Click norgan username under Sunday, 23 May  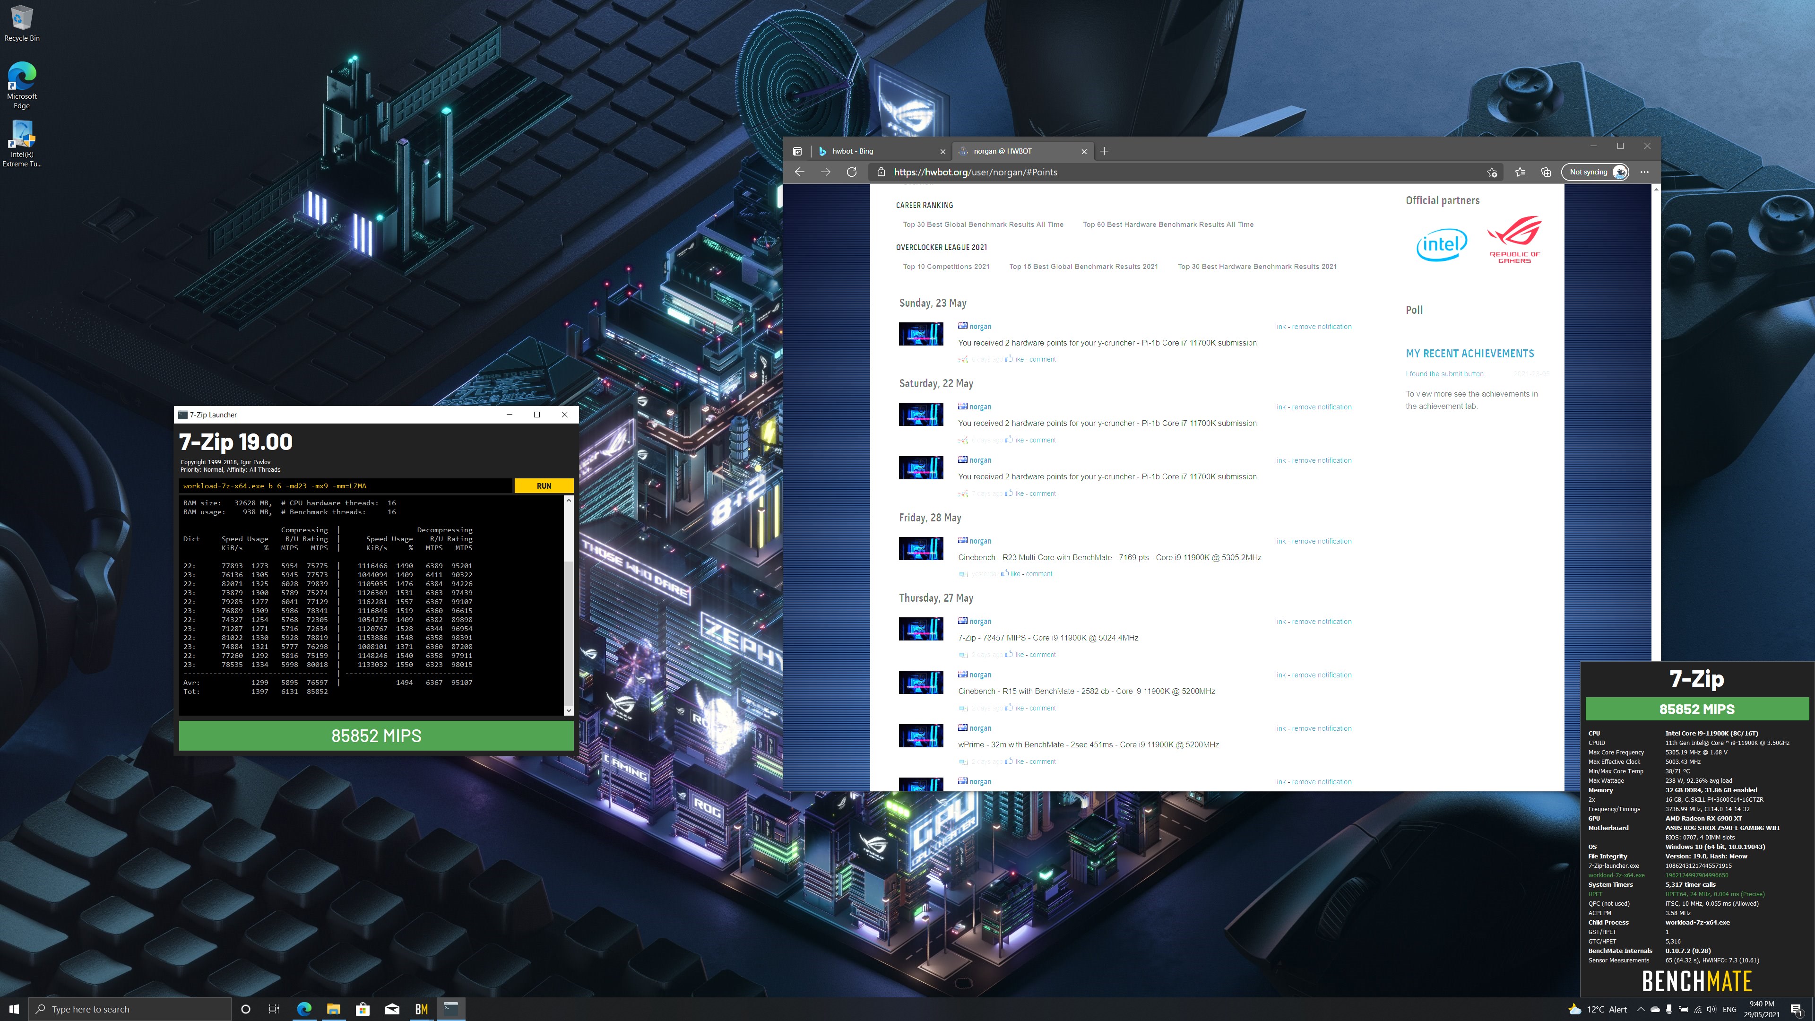click(980, 326)
